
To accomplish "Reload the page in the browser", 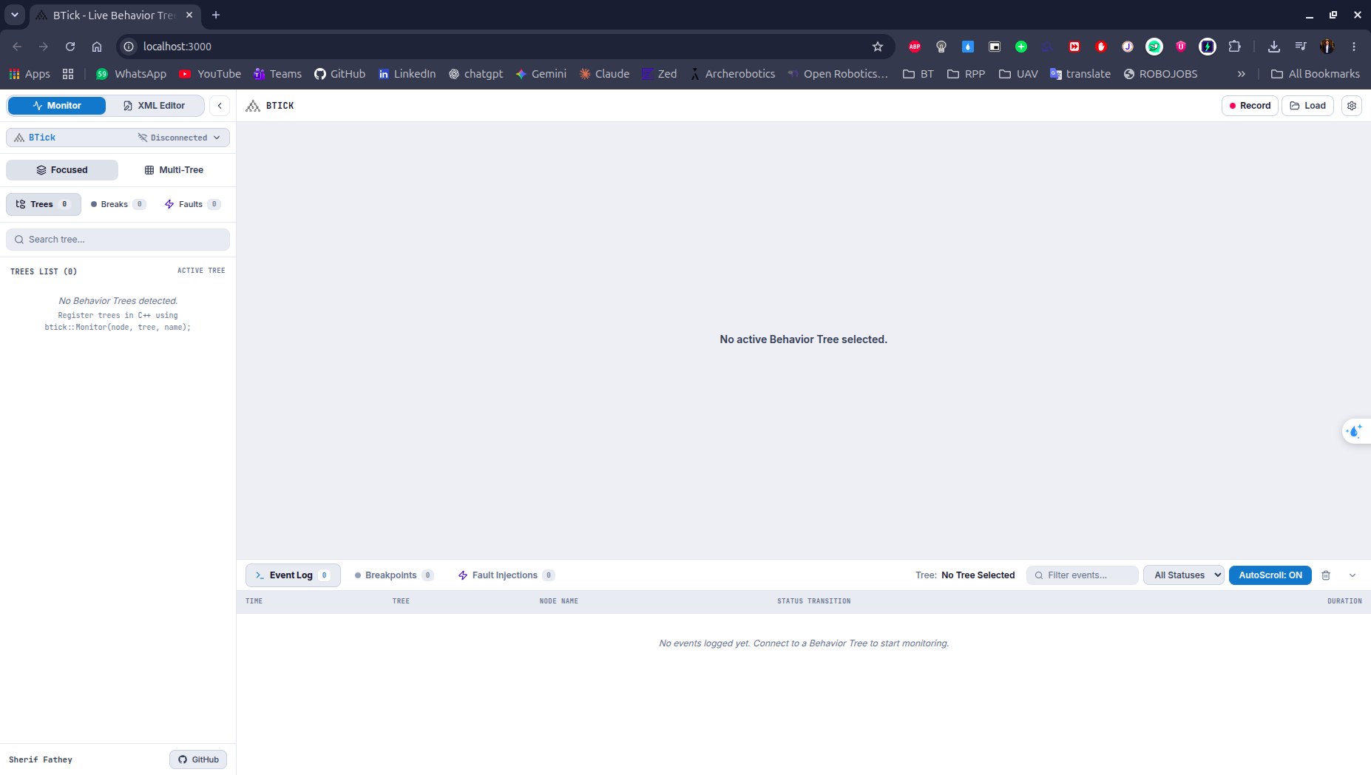I will coord(70,47).
